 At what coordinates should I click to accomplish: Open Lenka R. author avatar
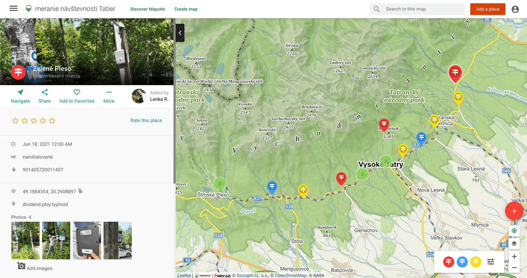139,96
